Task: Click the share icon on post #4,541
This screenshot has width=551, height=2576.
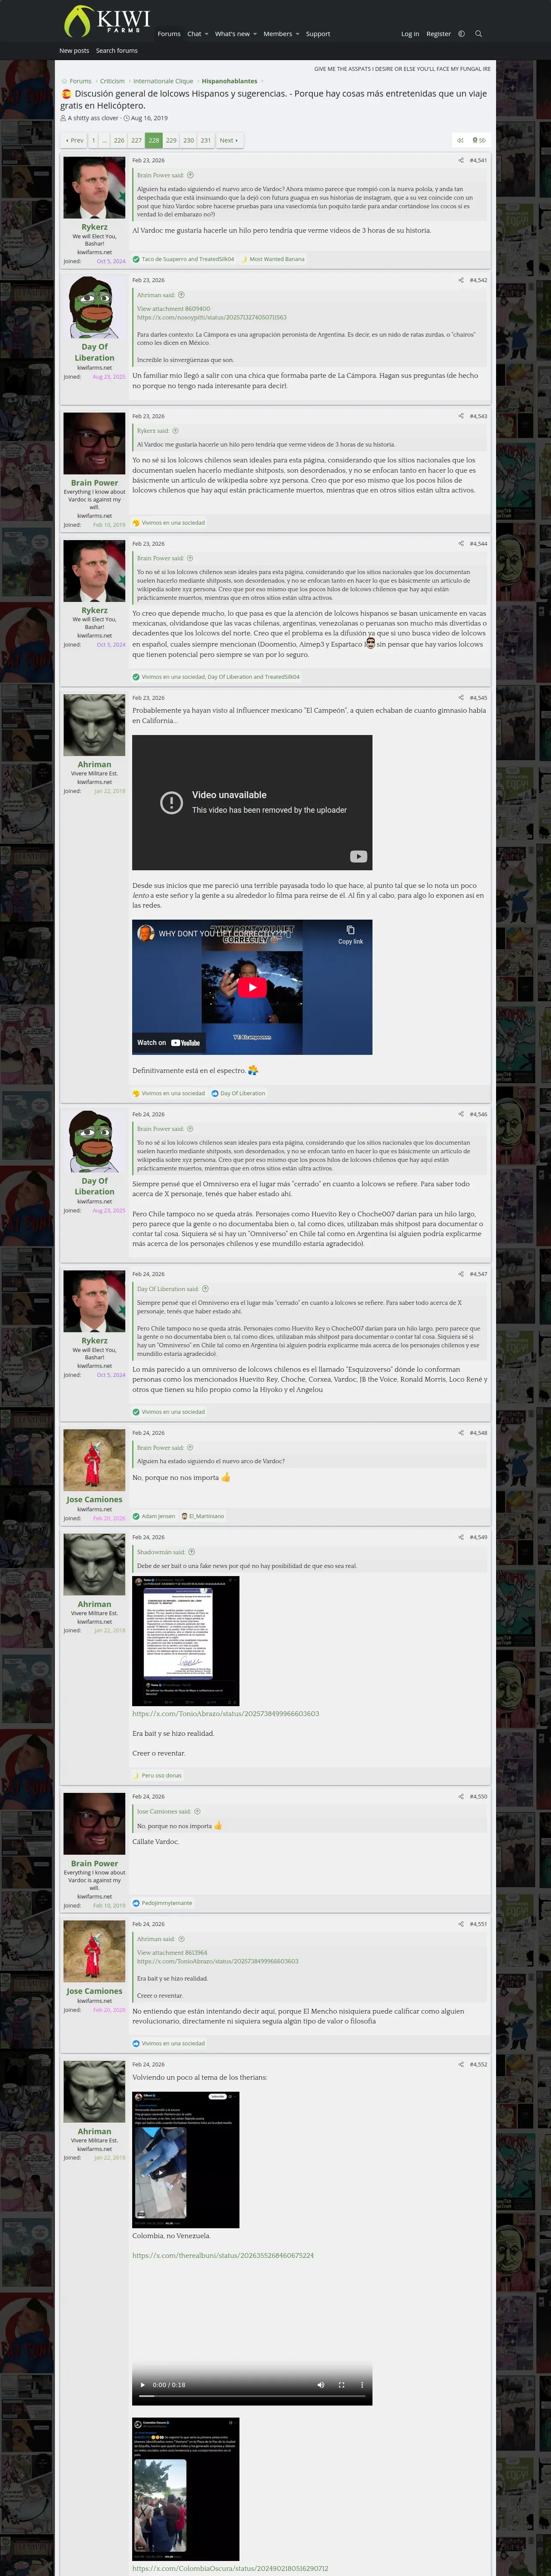Action: [x=461, y=160]
